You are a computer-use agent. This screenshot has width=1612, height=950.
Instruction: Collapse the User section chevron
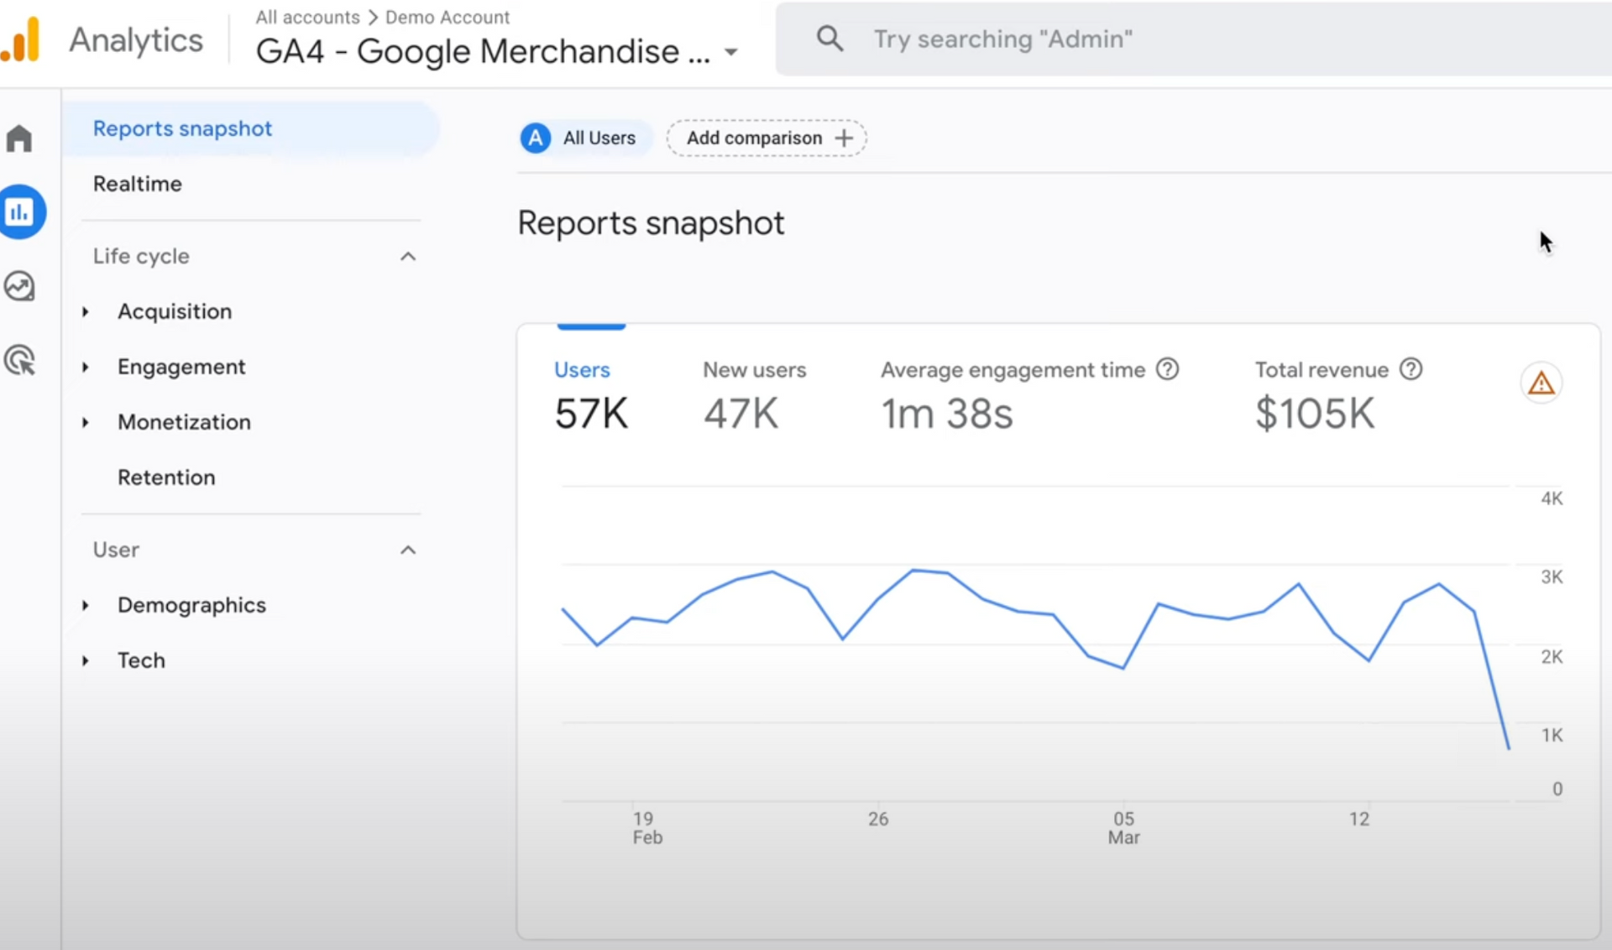point(408,551)
